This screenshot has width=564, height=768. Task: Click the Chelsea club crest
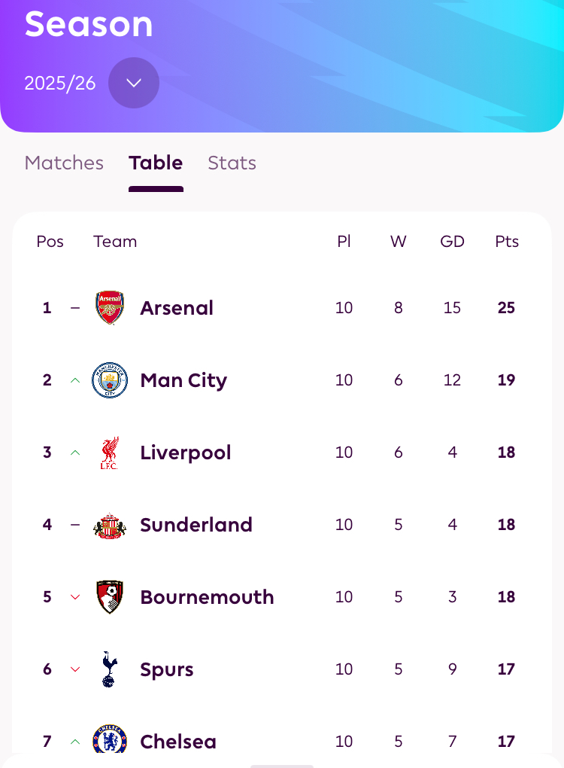click(110, 741)
